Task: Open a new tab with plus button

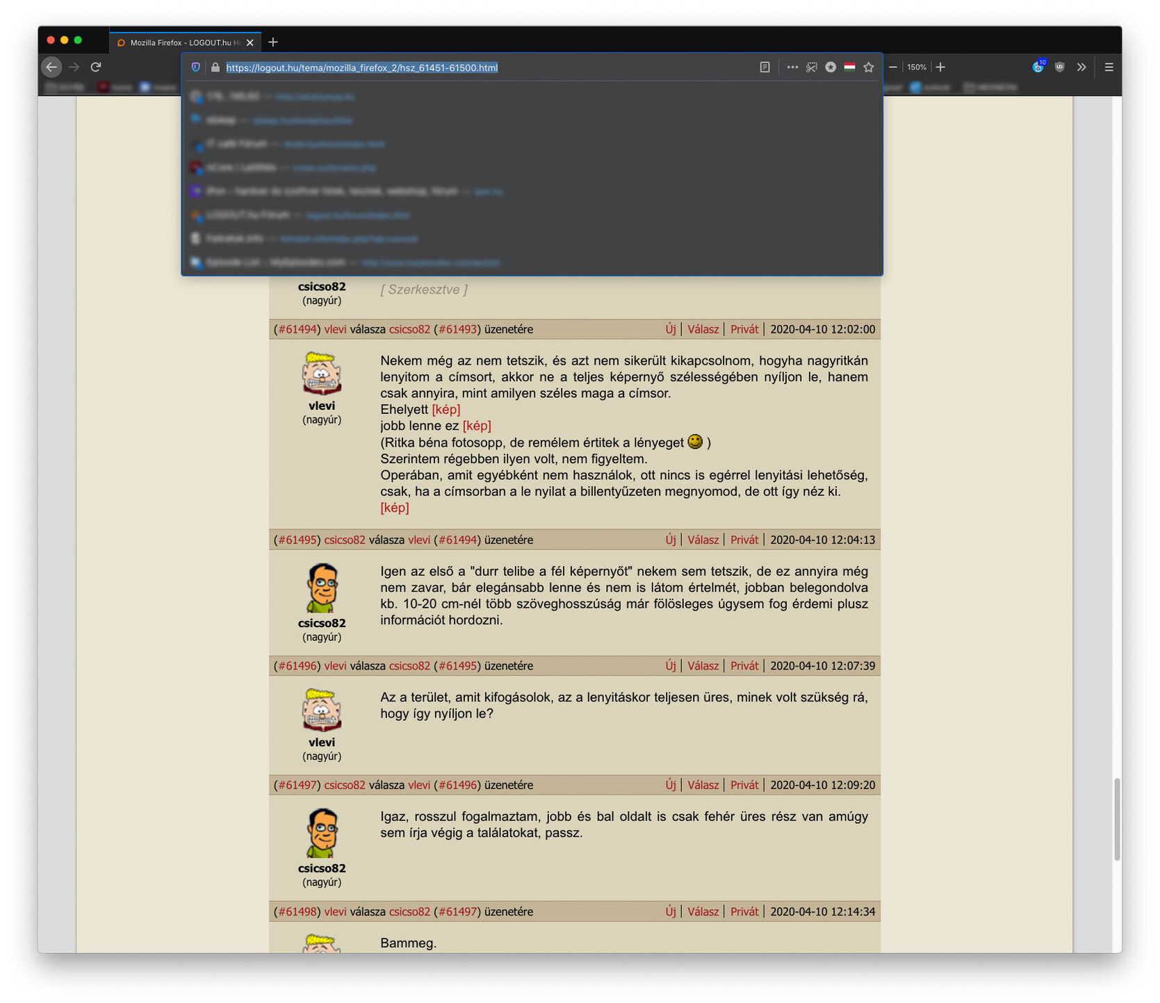Action: (x=273, y=42)
